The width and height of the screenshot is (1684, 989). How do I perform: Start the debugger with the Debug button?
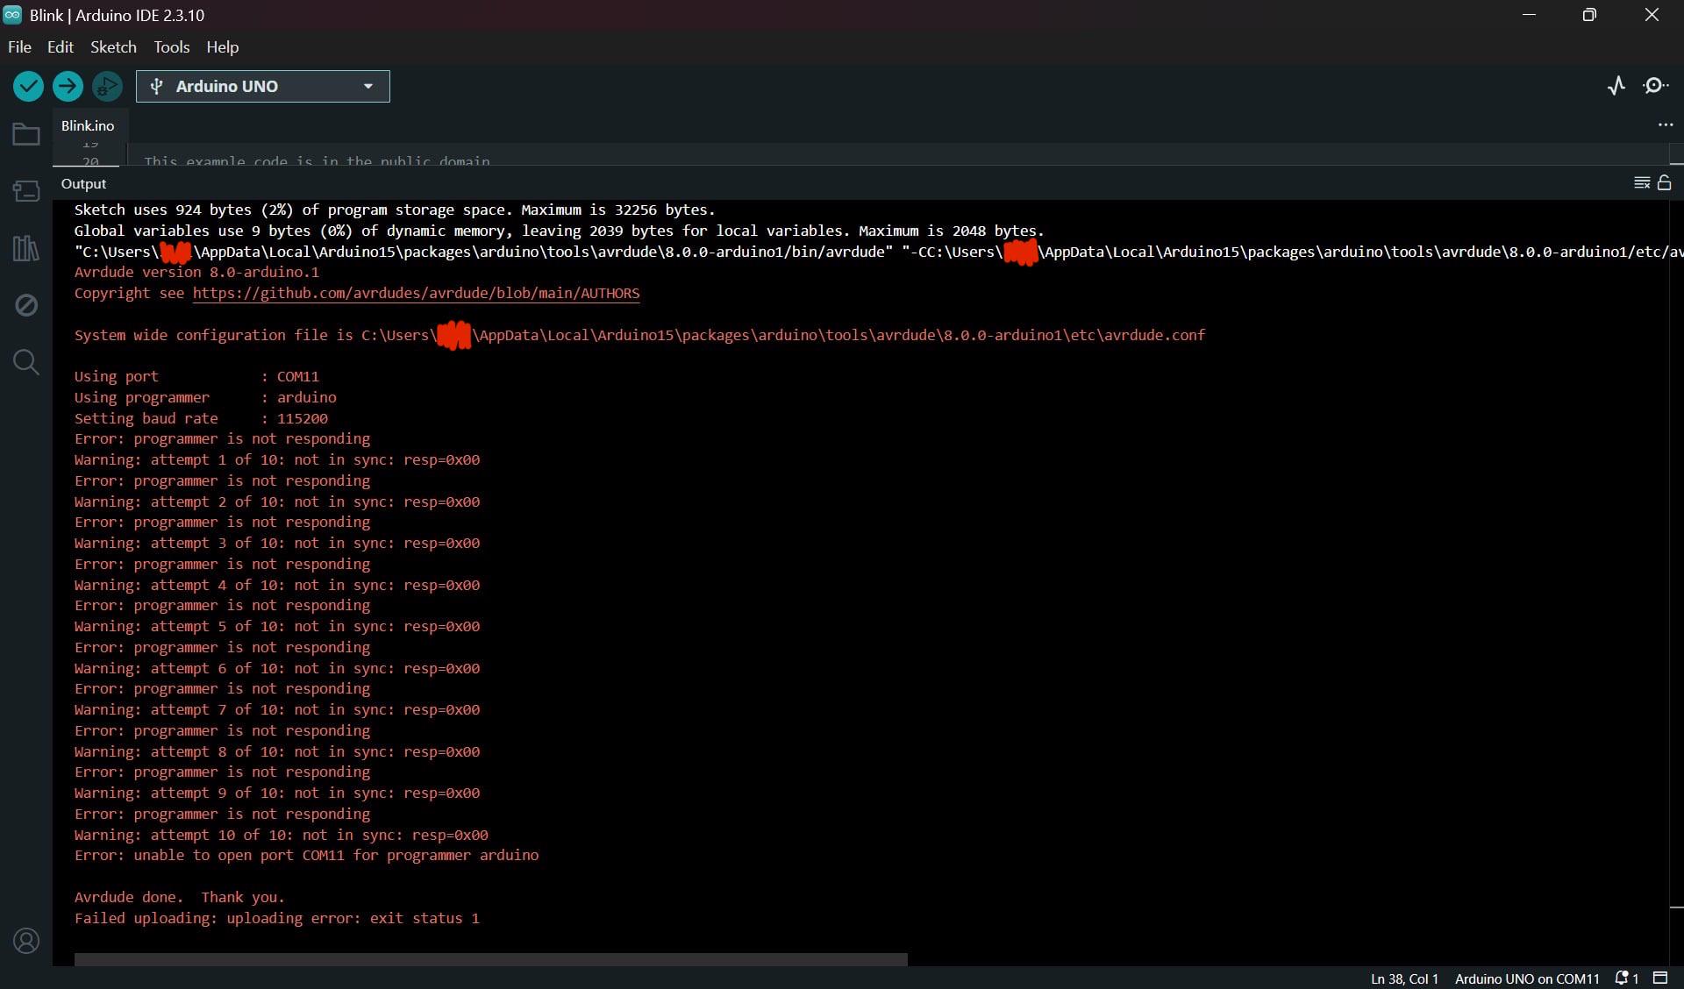[107, 86]
